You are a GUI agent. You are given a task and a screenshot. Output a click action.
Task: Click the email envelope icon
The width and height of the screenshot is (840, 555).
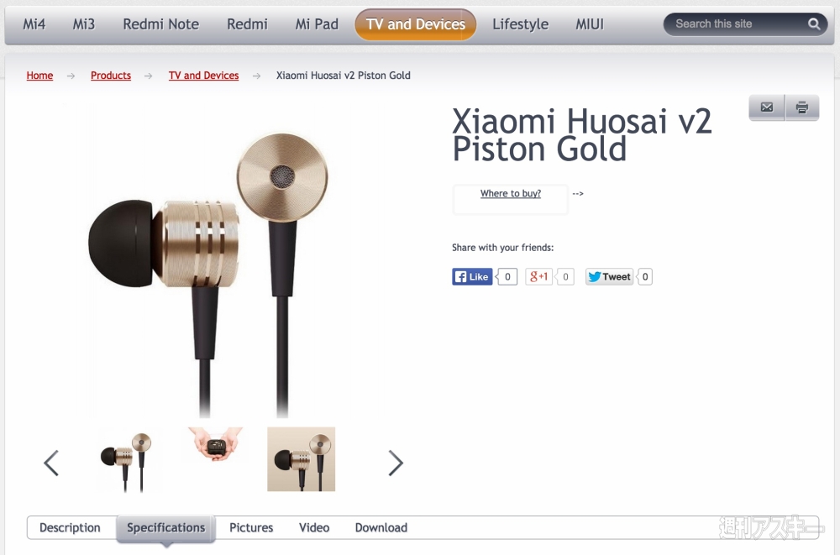[x=767, y=107]
